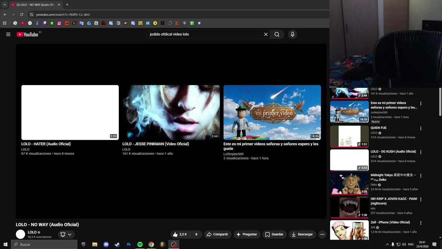Download the video with Descargar
Screen dimensions: 442x249
[302, 234]
